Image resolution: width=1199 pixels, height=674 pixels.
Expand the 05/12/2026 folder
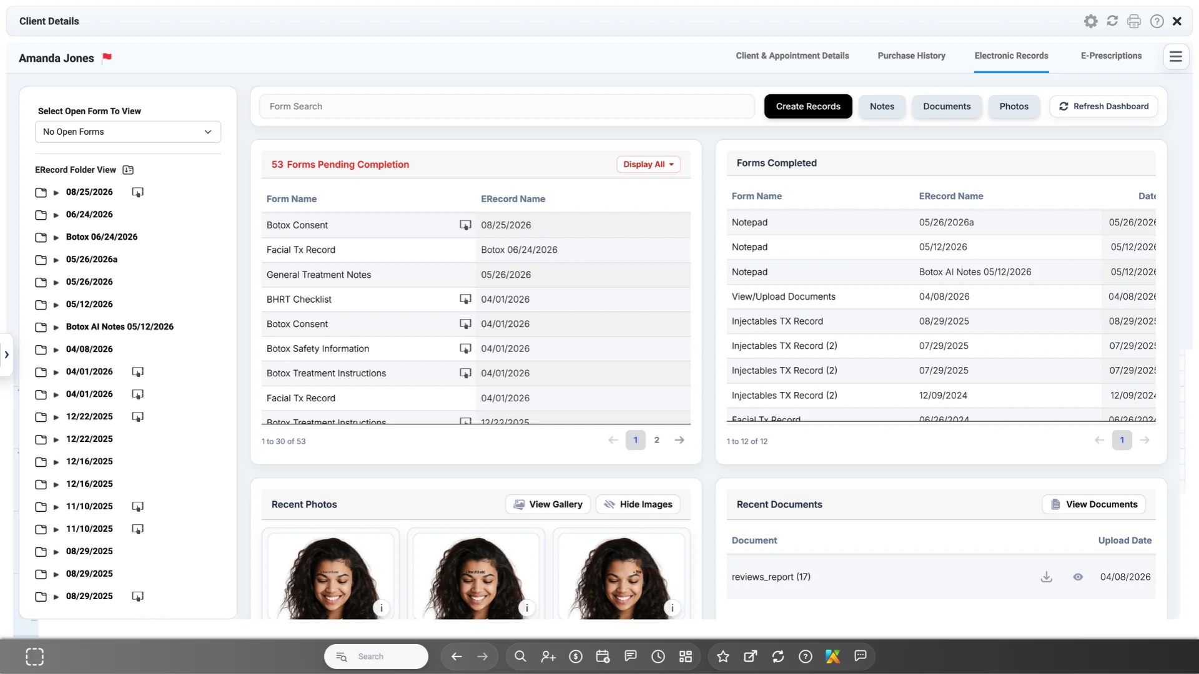56,305
